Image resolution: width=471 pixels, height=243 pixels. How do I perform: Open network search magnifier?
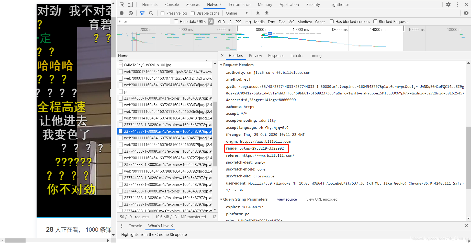[x=151, y=13]
